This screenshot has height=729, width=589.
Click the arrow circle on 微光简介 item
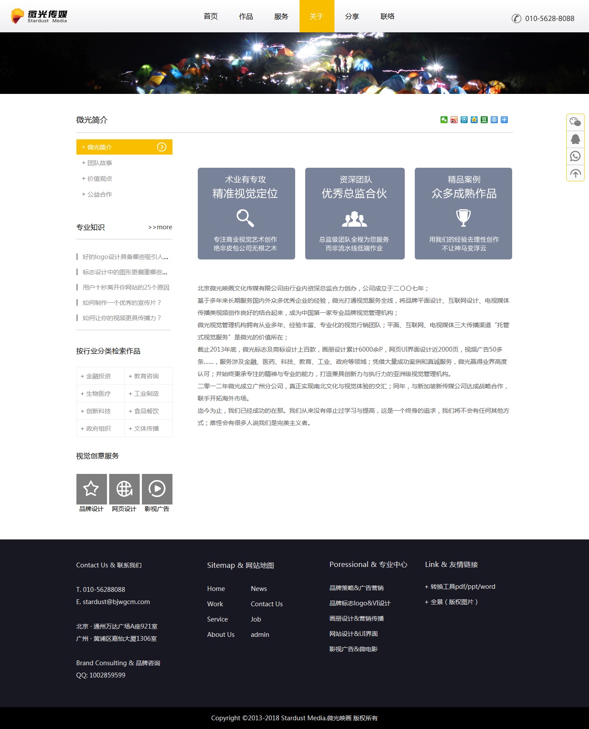pyautogui.click(x=162, y=147)
